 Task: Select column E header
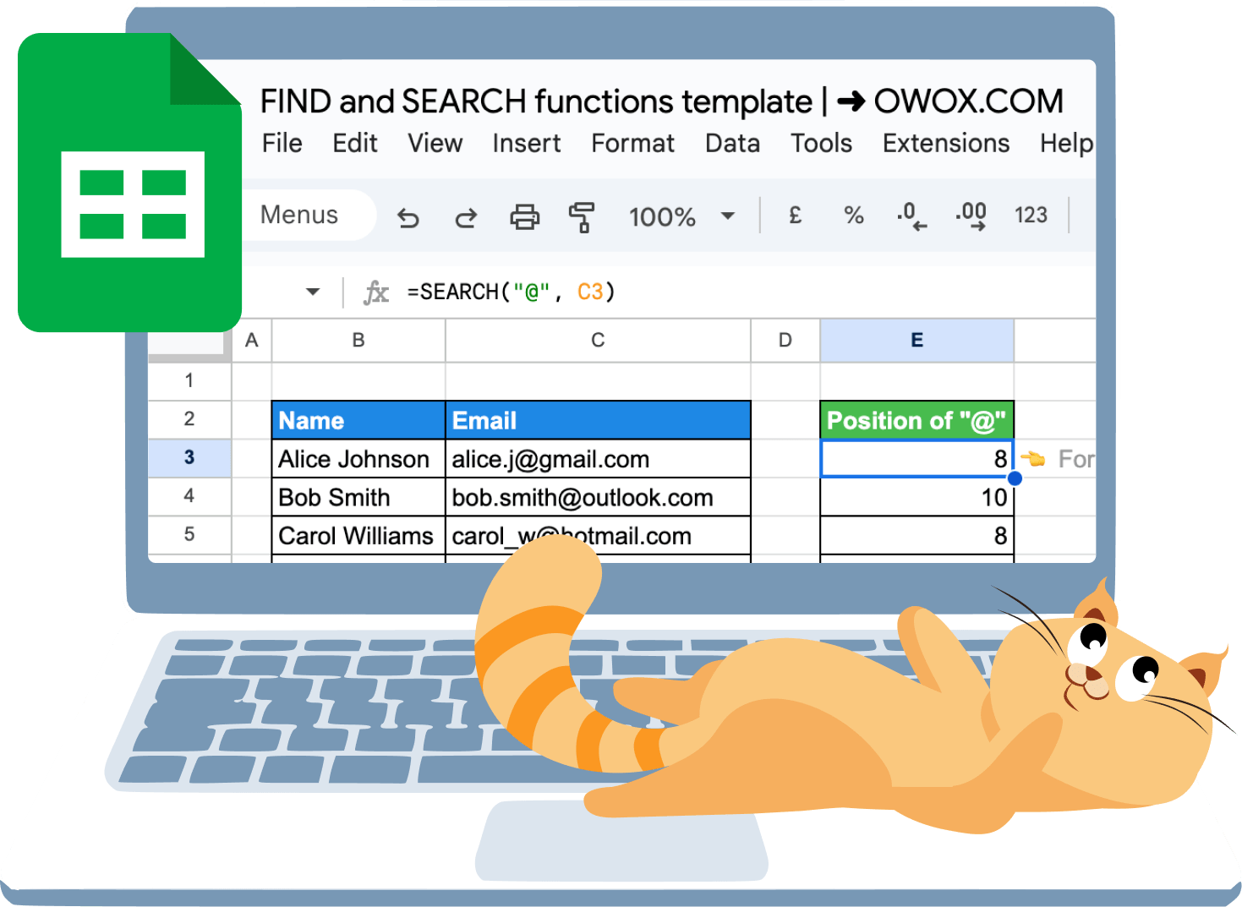[x=917, y=341]
